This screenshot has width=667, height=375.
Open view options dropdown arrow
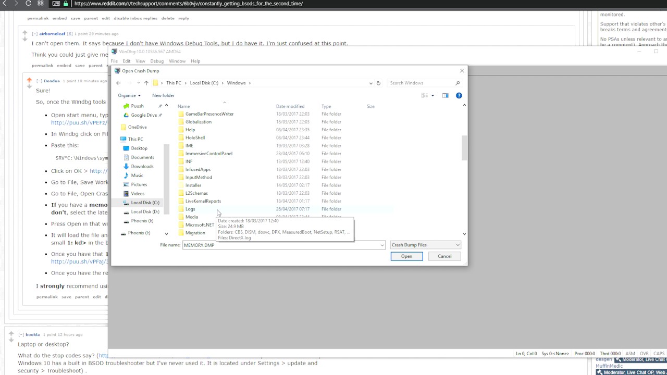click(x=433, y=95)
